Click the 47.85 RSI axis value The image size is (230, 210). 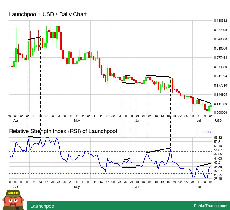[x=218, y=154]
